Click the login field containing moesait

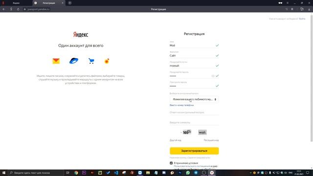coord(194,66)
